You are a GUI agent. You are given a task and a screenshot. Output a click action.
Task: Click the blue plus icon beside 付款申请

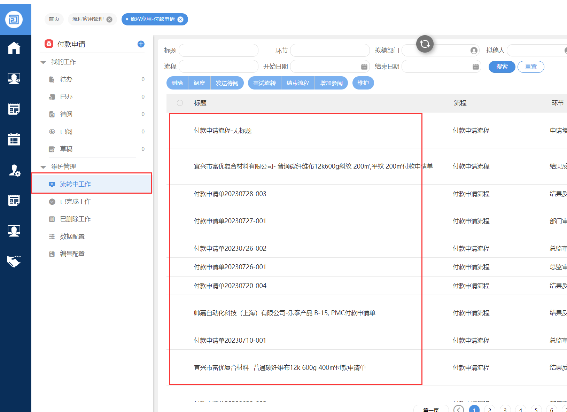(141, 44)
